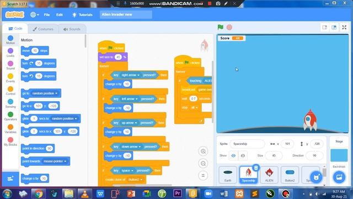Screen dimensions: 353x199
Task: Click the green flag to start project
Action: tap(221, 27)
